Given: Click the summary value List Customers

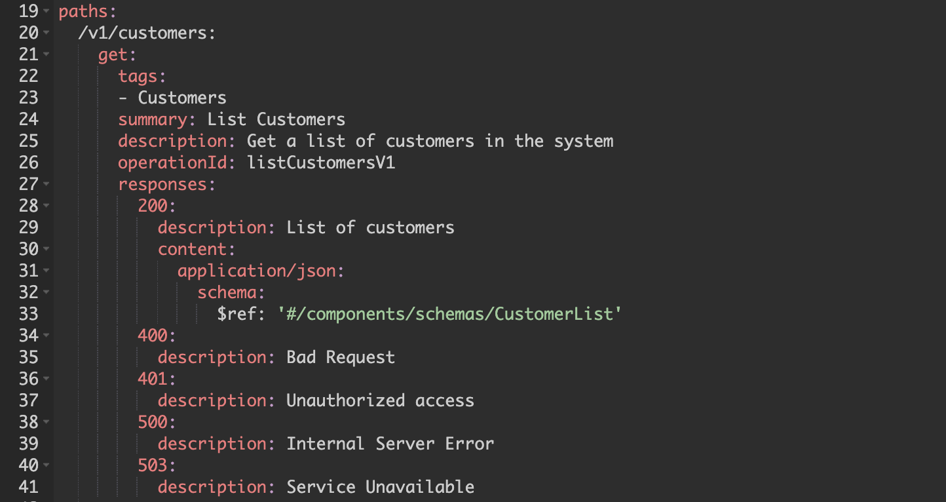Looking at the screenshot, I should [x=276, y=119].
